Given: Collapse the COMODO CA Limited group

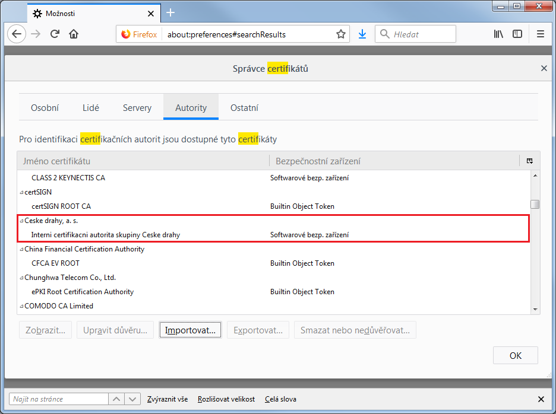Looking at the screenshot, I should 21,306.
